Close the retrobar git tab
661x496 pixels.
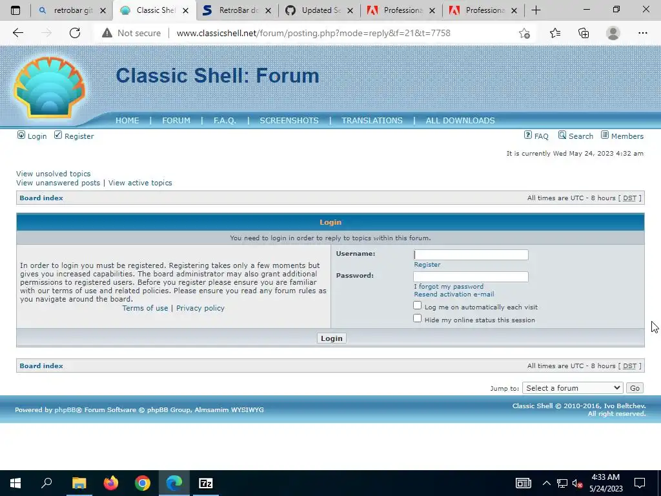pos(103,10)
